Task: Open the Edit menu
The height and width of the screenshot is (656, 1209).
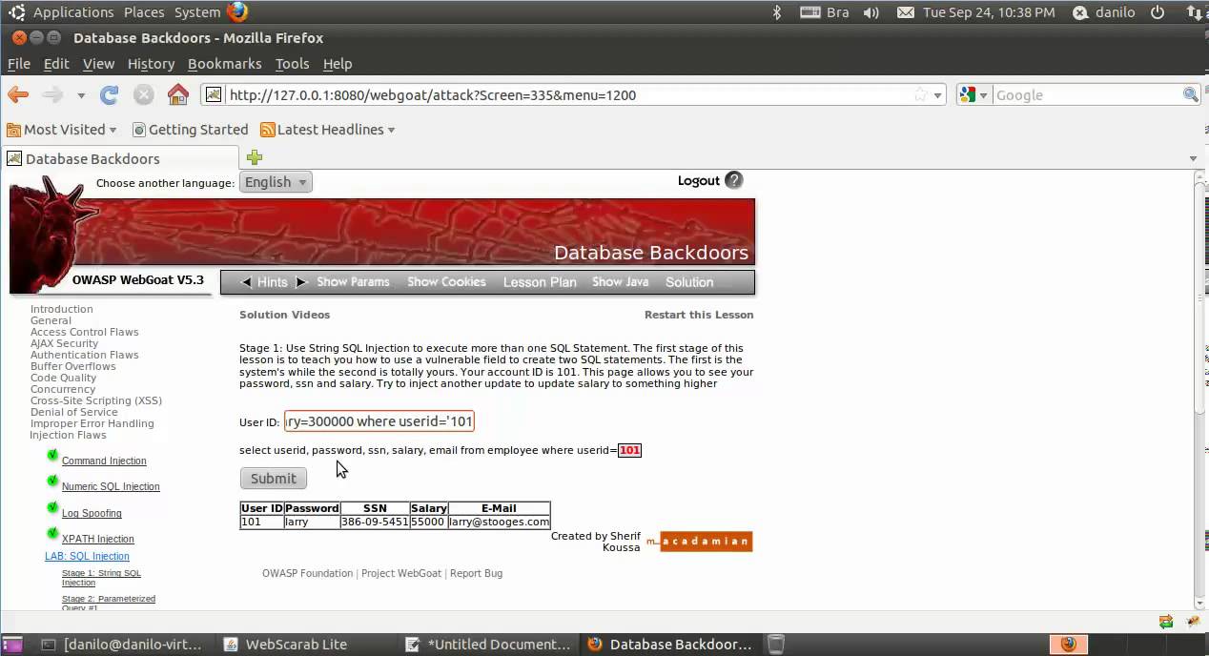Action: click(x=56, y=64)
